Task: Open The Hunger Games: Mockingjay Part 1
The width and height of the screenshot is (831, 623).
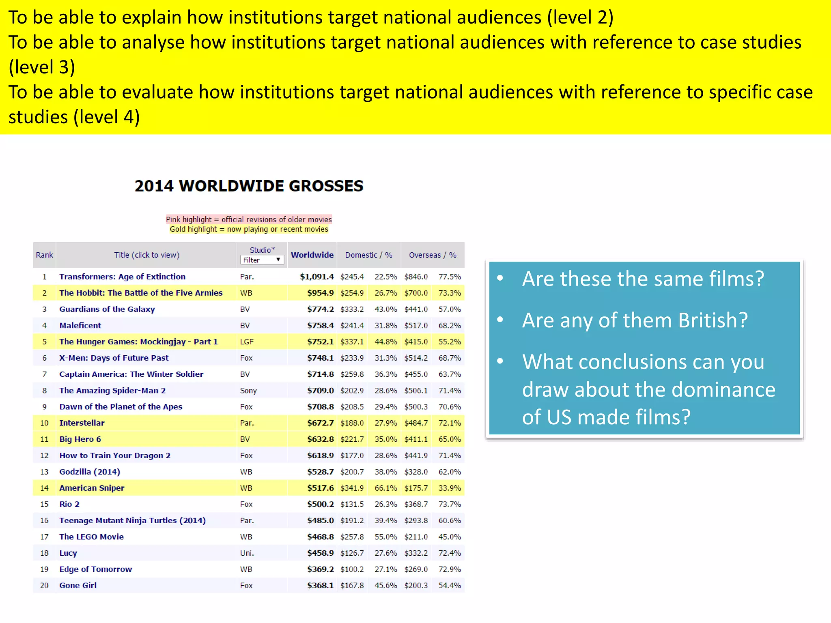Action: pyautogui.click(x=138, y=342)
